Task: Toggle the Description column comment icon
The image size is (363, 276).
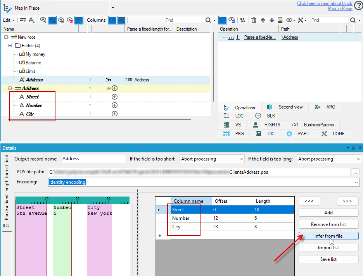Action: click(x=121, y=20)
